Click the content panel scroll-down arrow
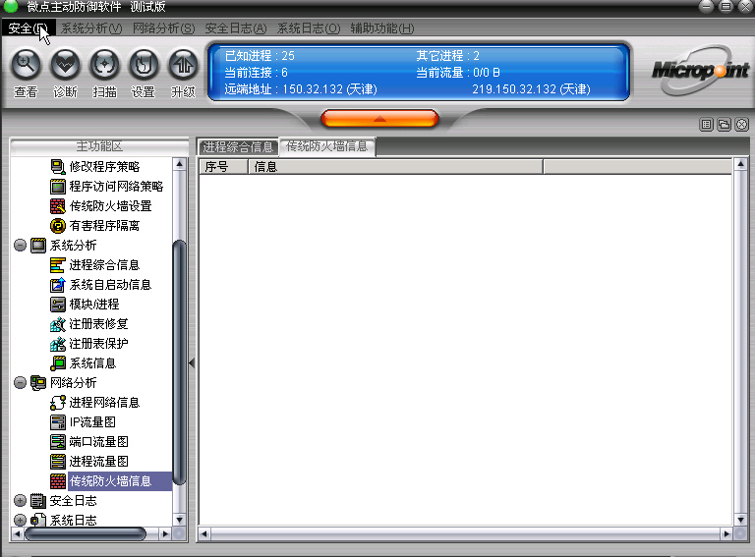 pos(740,520)
